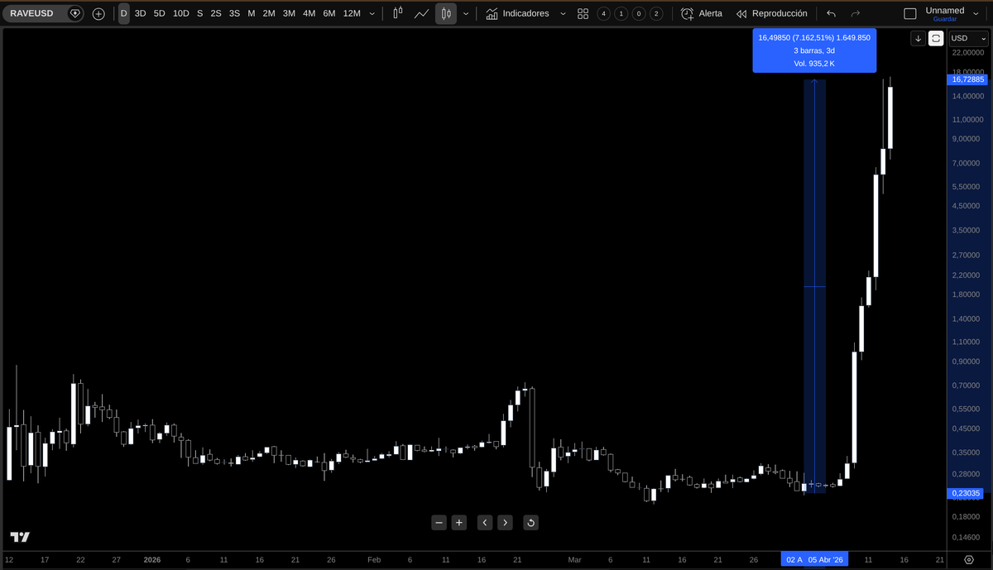Expand the timeframe chevron after 12M
Image resolution: width=993 pixels, height=570 pixels.
pyautogui.click(x=372, y=13)
